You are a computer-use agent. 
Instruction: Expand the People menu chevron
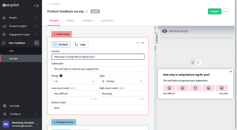click(36, 18)
